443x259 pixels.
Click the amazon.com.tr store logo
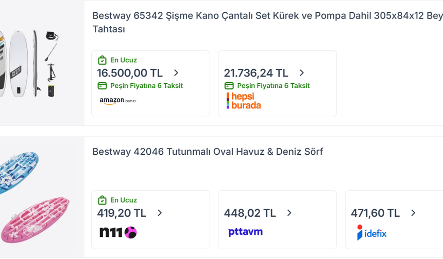pyautogui.click(x=118, y=101)
